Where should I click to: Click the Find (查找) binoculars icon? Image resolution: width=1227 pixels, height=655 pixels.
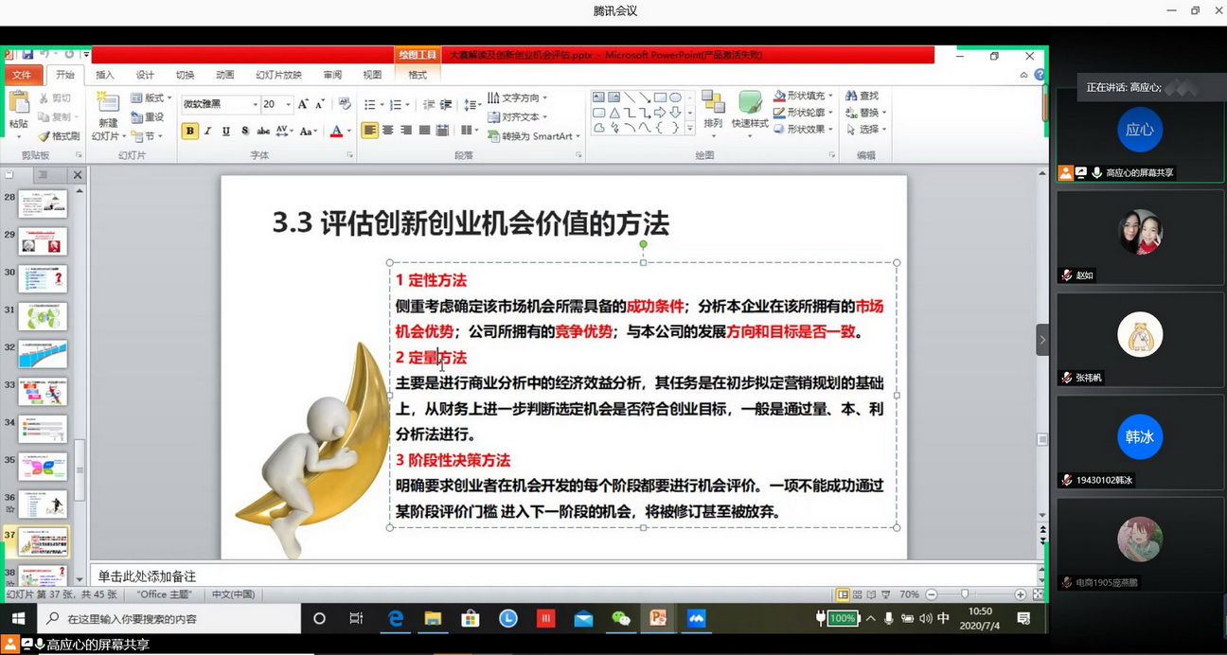(852, 96)
